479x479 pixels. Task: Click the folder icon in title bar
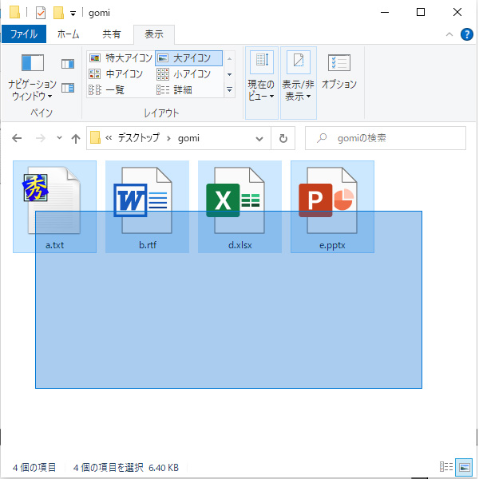pyautogui.click(x=14, y=12)
